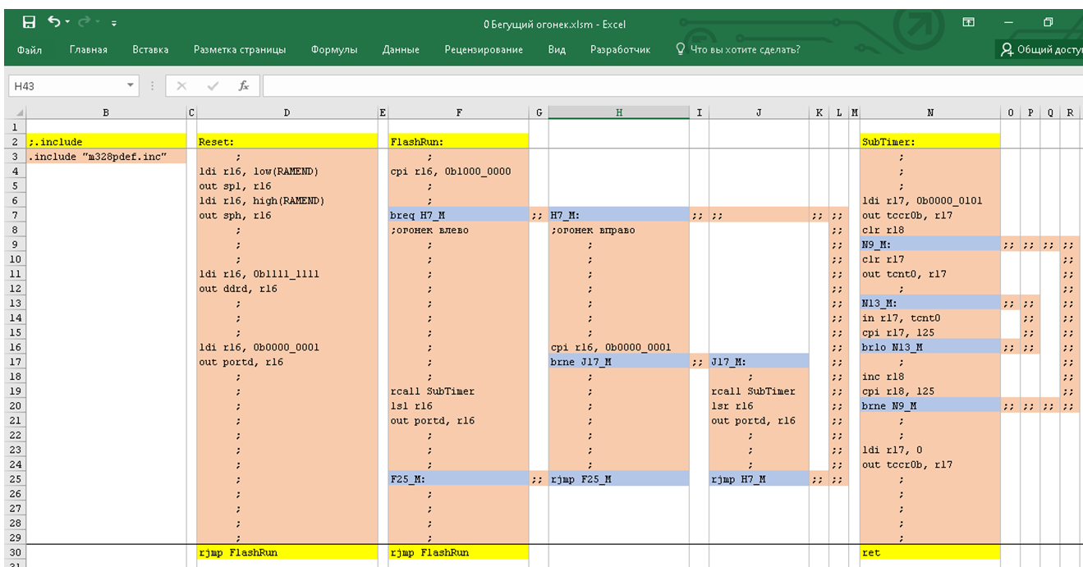Click cell 'lsl r16'
Viewport: 1083px width, 567px height.
(459, 406)
